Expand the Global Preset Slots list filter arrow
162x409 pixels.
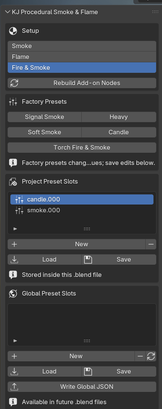click(x=15, y=341)
